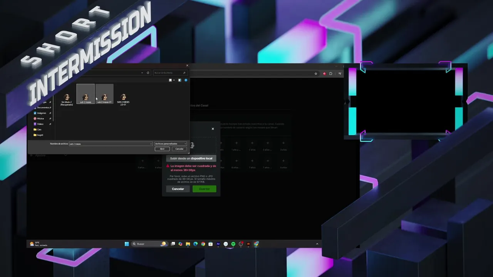Open Task View from the taskbar
The width and height of the screenshot is (493, 277).
point(173,244)
